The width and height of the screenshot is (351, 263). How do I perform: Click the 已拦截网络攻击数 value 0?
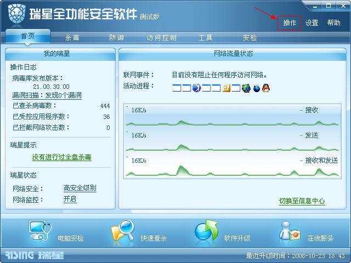[x=109, y=128]
